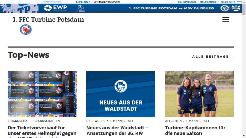The width and height of the screenshot is (246, 138).
Task: Click the Turbine Potsdam club crest logo
Action: coord(26,29)
